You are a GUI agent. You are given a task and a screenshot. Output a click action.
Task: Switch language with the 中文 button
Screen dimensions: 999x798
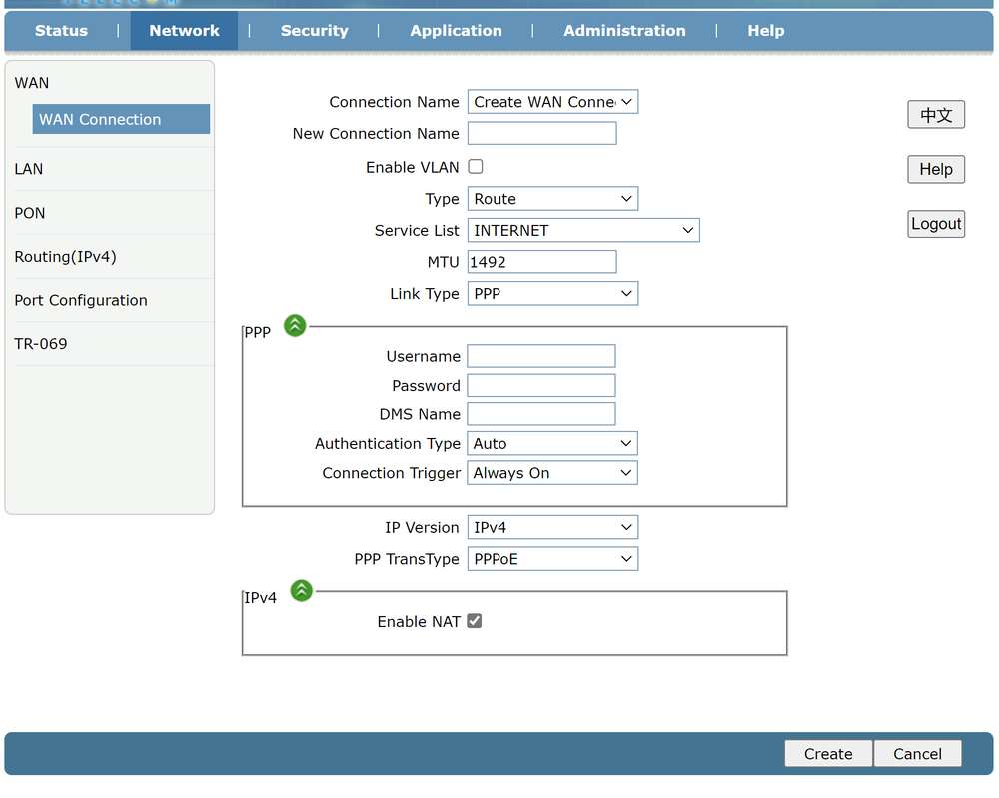coord(936,115)
